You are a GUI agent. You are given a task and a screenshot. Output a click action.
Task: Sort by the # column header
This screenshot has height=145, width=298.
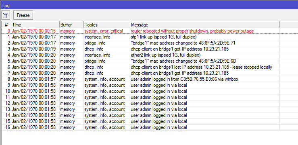click(6, 25)
